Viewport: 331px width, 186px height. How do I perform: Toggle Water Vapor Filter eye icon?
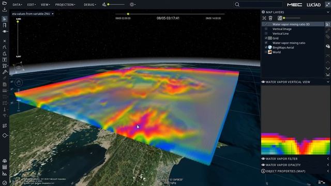tap(263, 159)
